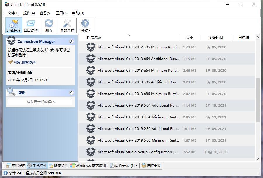Click the 追踪安装 button

click(x=151, y=166)
